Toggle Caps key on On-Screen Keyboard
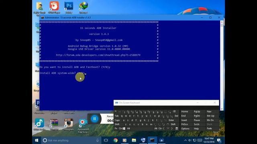 (x=117, y=120)
